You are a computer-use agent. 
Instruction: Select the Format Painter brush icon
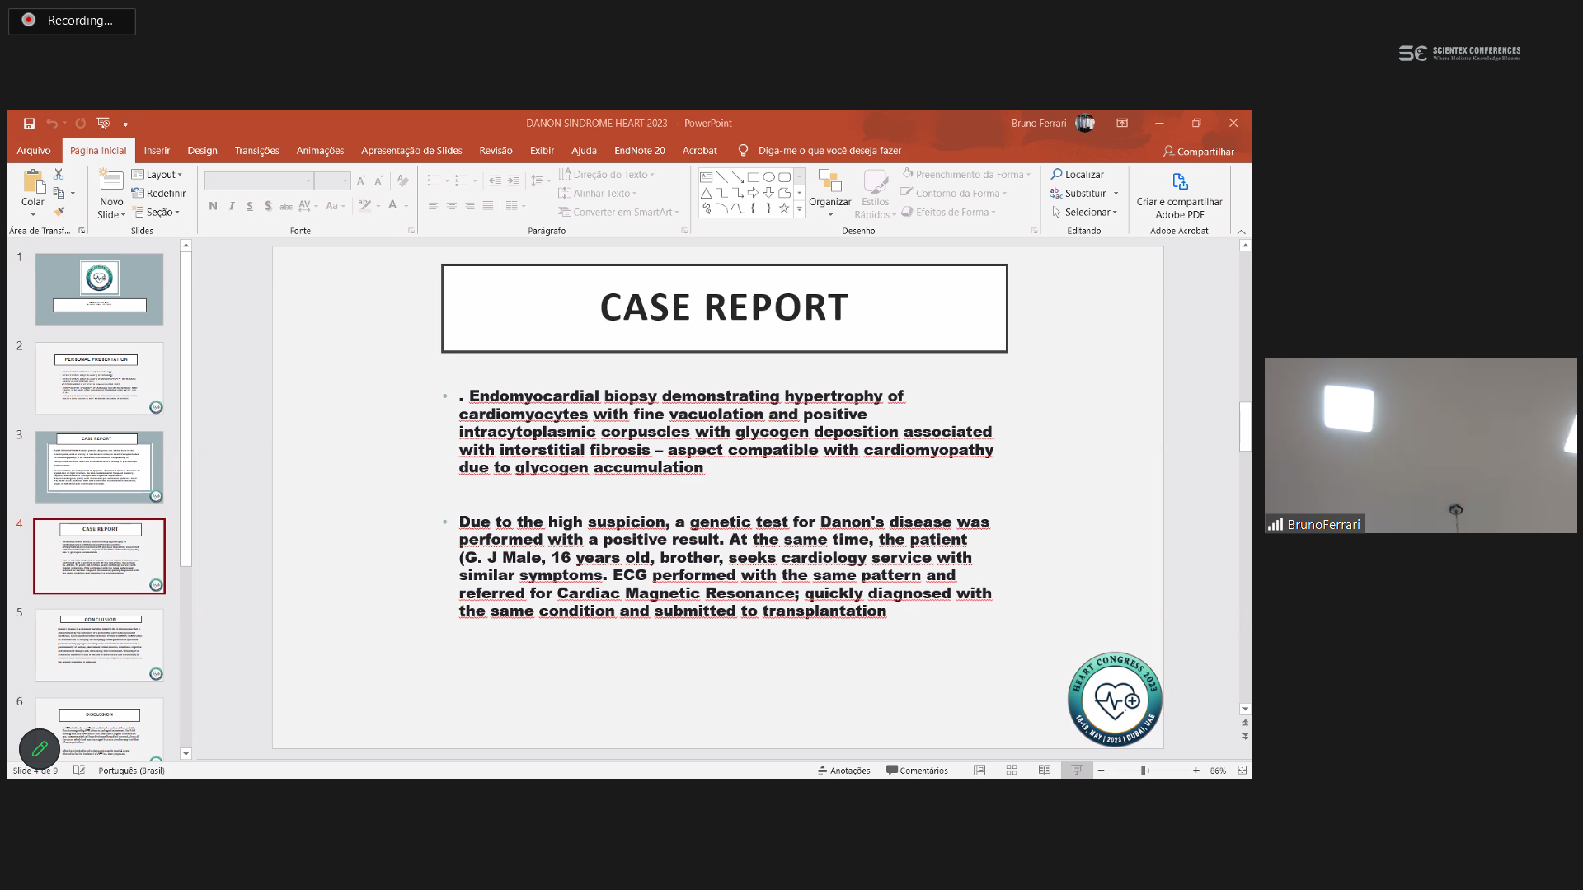click(x=59, y=212)
